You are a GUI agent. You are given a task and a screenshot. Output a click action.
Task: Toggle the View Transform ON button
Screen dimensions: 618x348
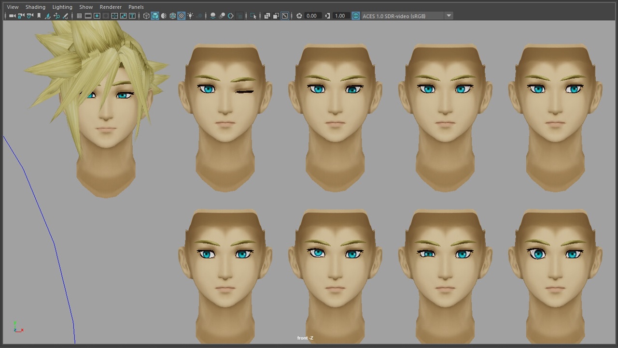tap(356, 16)
